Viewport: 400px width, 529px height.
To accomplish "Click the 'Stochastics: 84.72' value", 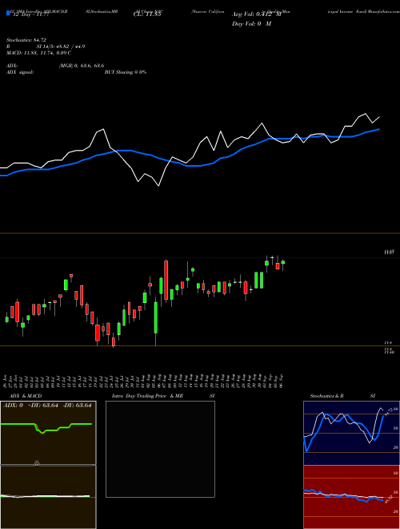I will (x=26, y=40).
